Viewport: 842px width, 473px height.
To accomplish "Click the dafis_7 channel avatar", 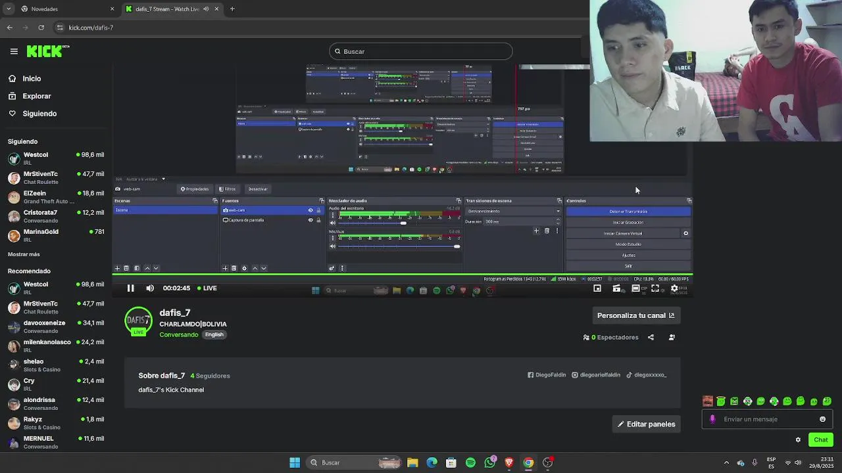I will pyautogui.click(x=138, y=321).
